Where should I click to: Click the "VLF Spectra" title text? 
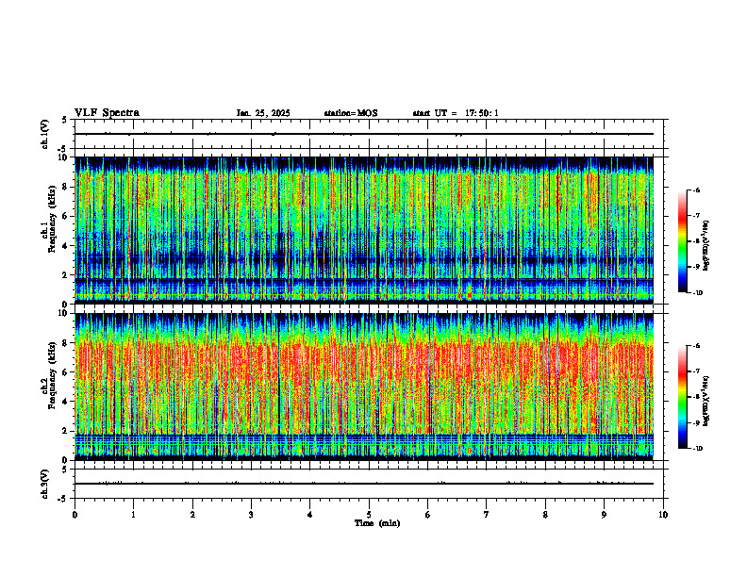pyautogui.click(x=107, y=113)
